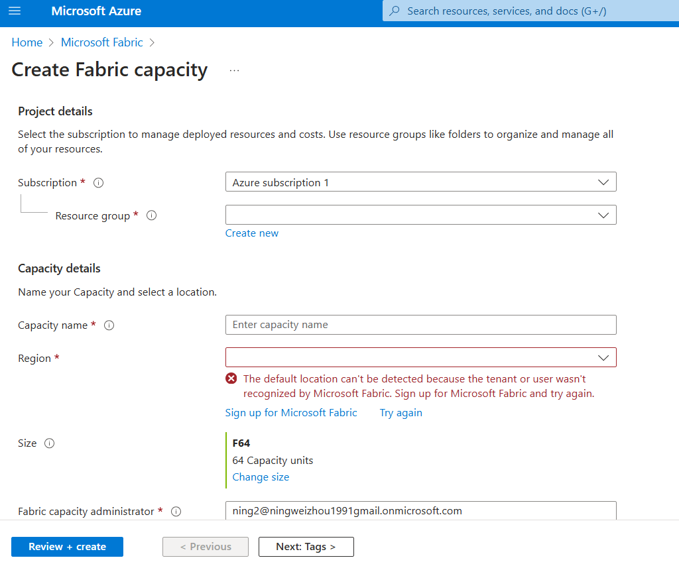Click the Enter capacity name field

pos(420,324)
